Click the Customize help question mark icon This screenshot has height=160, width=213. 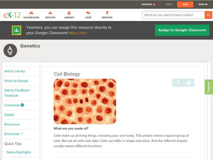coord(22,105)
